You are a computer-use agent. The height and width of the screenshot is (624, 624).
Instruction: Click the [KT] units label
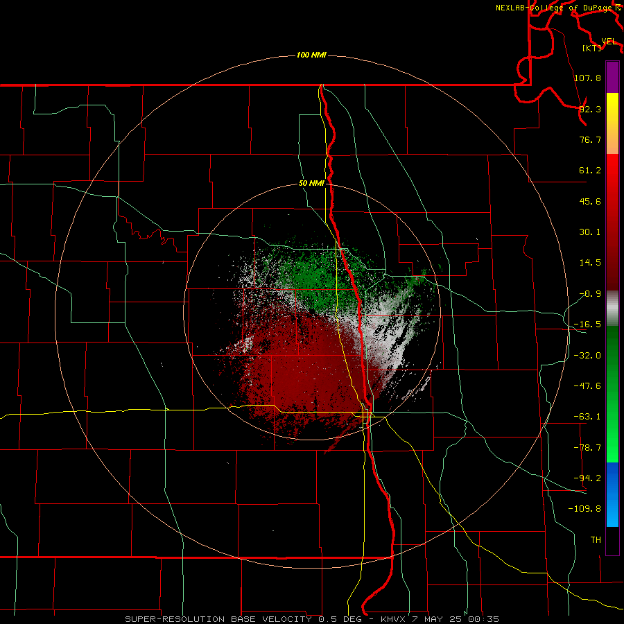click(x=592, y=48)
